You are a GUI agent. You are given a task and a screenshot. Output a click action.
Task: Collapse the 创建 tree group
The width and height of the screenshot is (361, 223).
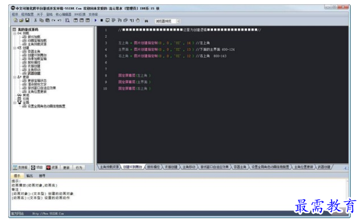click(15, 48)
